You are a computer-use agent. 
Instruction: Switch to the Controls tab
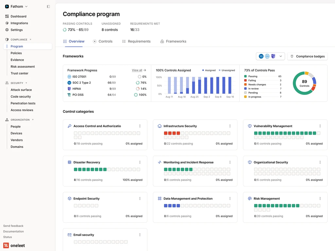click(102, 42)
